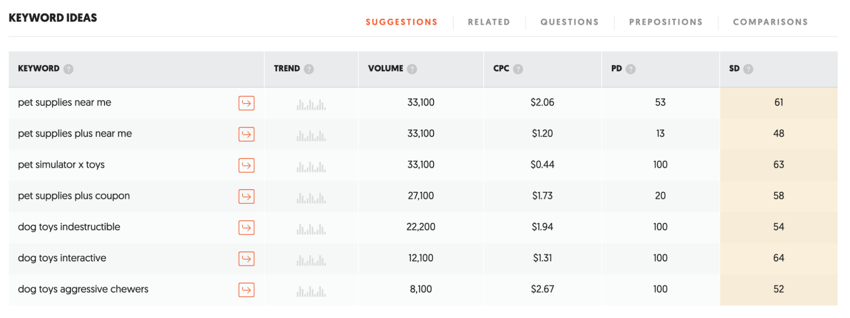Click help icon next to KEYWORD header
This screenshot has width=850, height=318.
(x=68, y=69)
